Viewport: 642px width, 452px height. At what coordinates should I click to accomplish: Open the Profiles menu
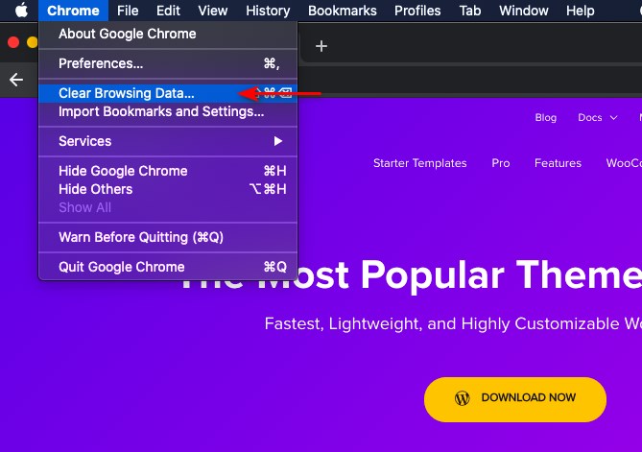[417, 11]
